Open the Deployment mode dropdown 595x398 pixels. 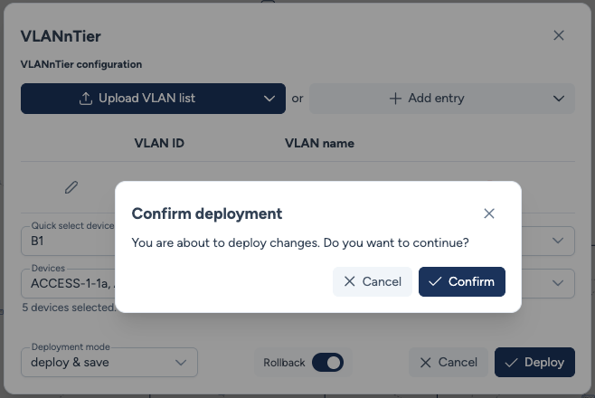[109, 362]
